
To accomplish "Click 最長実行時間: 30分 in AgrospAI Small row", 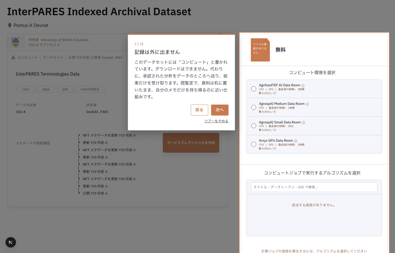I will tap(281, 126).
